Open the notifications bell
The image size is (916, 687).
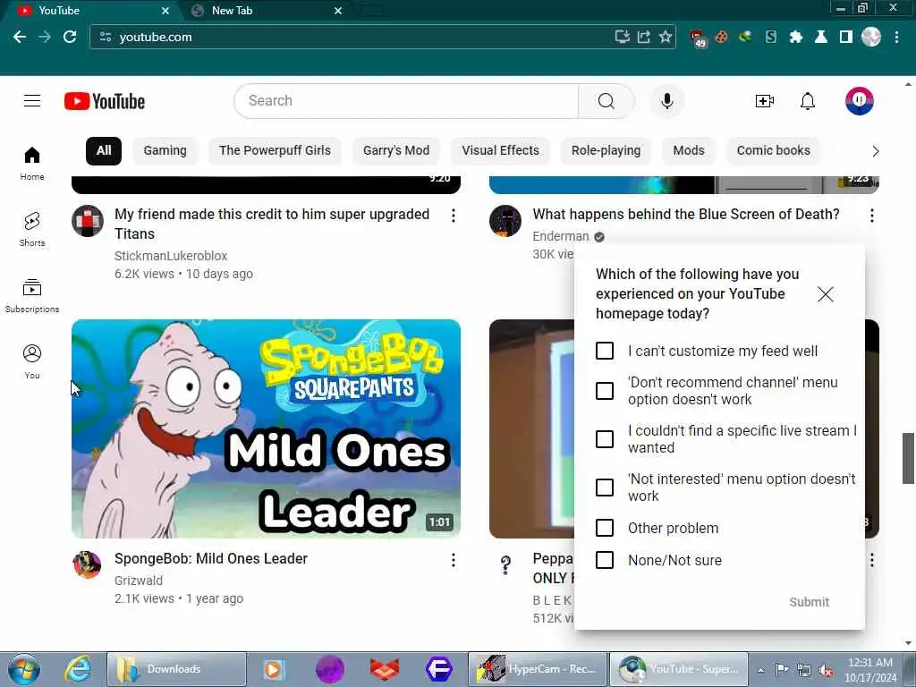(x=808, y=101)
